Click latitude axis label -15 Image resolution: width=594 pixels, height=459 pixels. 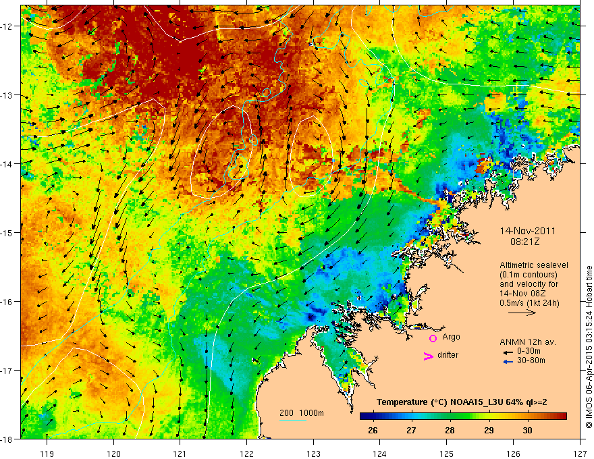click(x=7, y=232)
